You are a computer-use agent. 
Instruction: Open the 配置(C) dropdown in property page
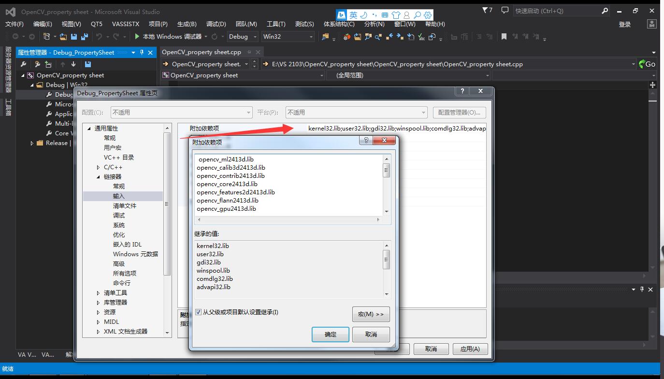(181, 112)
